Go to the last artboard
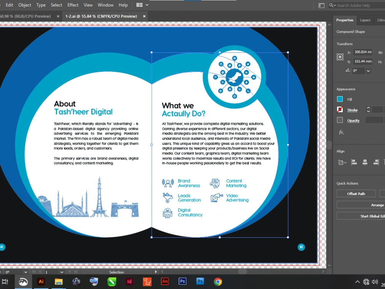The image size is (385, 289). point(75,272)
